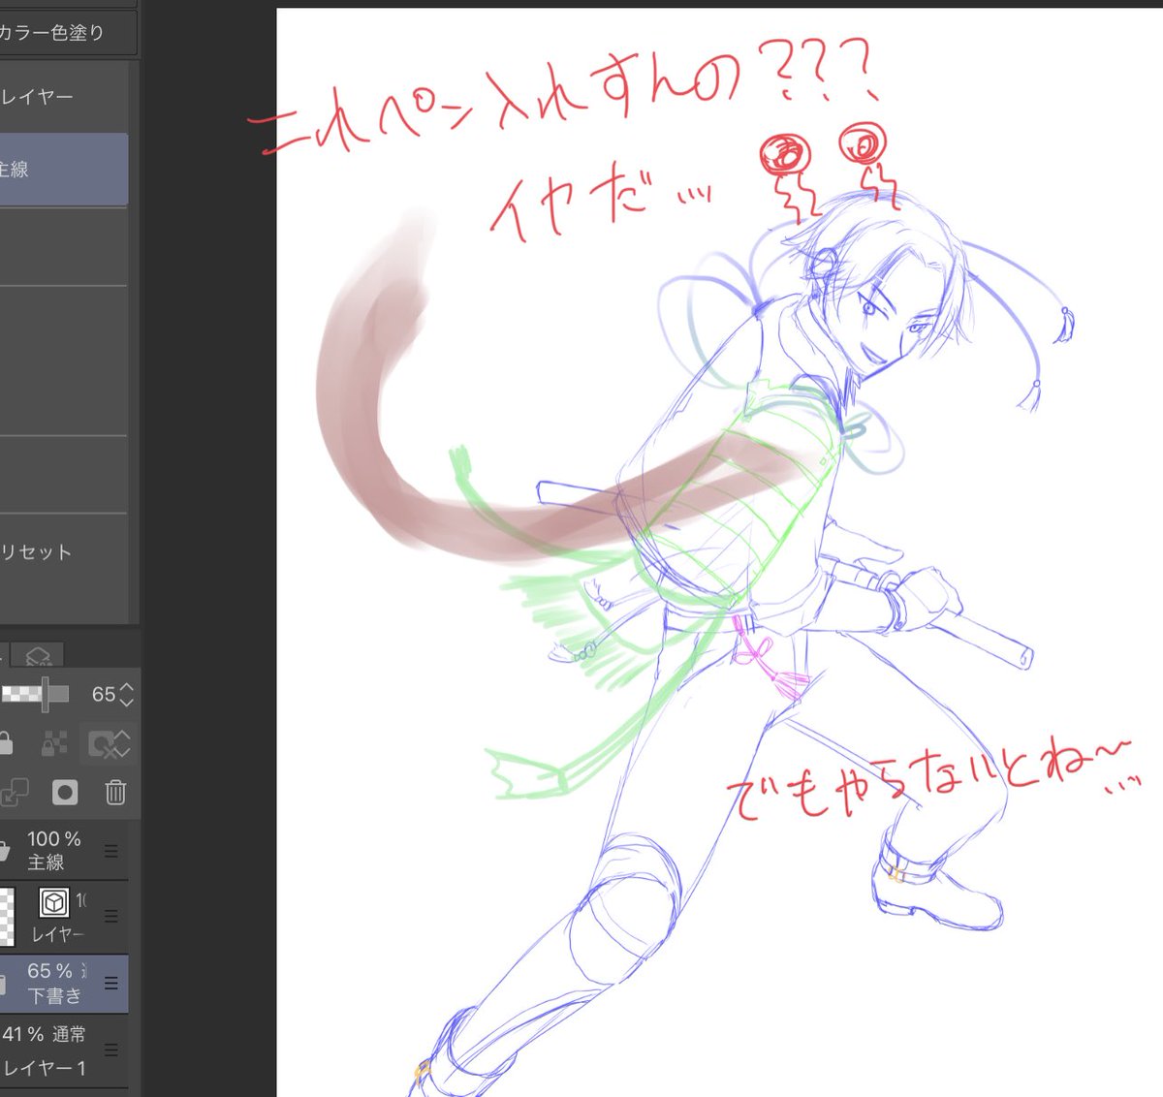This screenshot has height=1097, width=1163.
Task: Click the opacity value 65
Action: 103,695
